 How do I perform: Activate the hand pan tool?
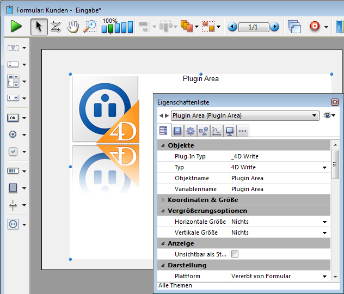(72, 26)
